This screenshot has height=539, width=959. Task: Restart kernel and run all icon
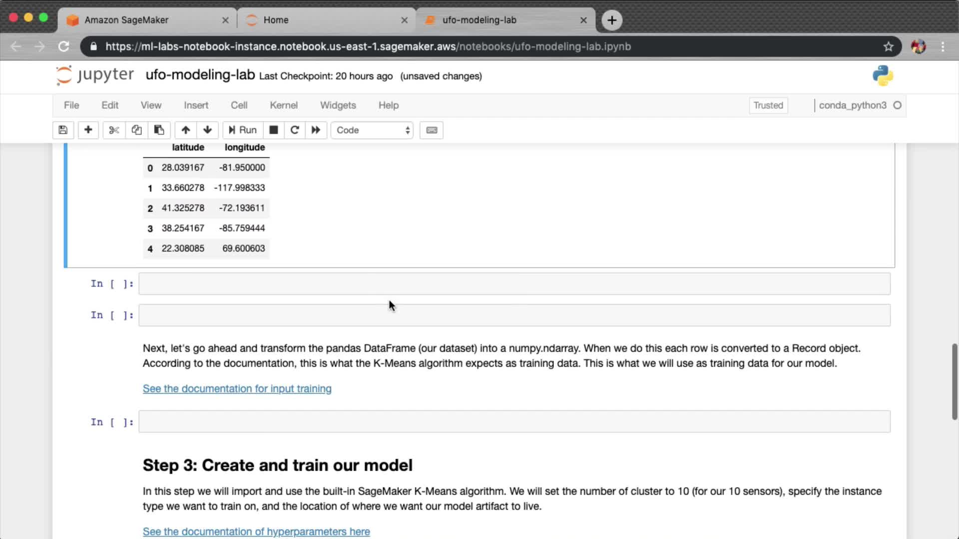point(316,130)
